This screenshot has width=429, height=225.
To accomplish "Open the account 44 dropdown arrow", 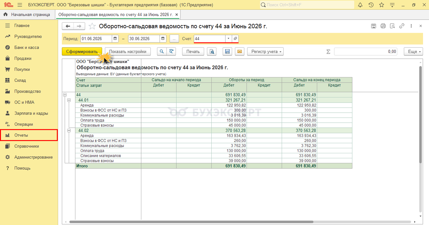I will pos(229,39).
